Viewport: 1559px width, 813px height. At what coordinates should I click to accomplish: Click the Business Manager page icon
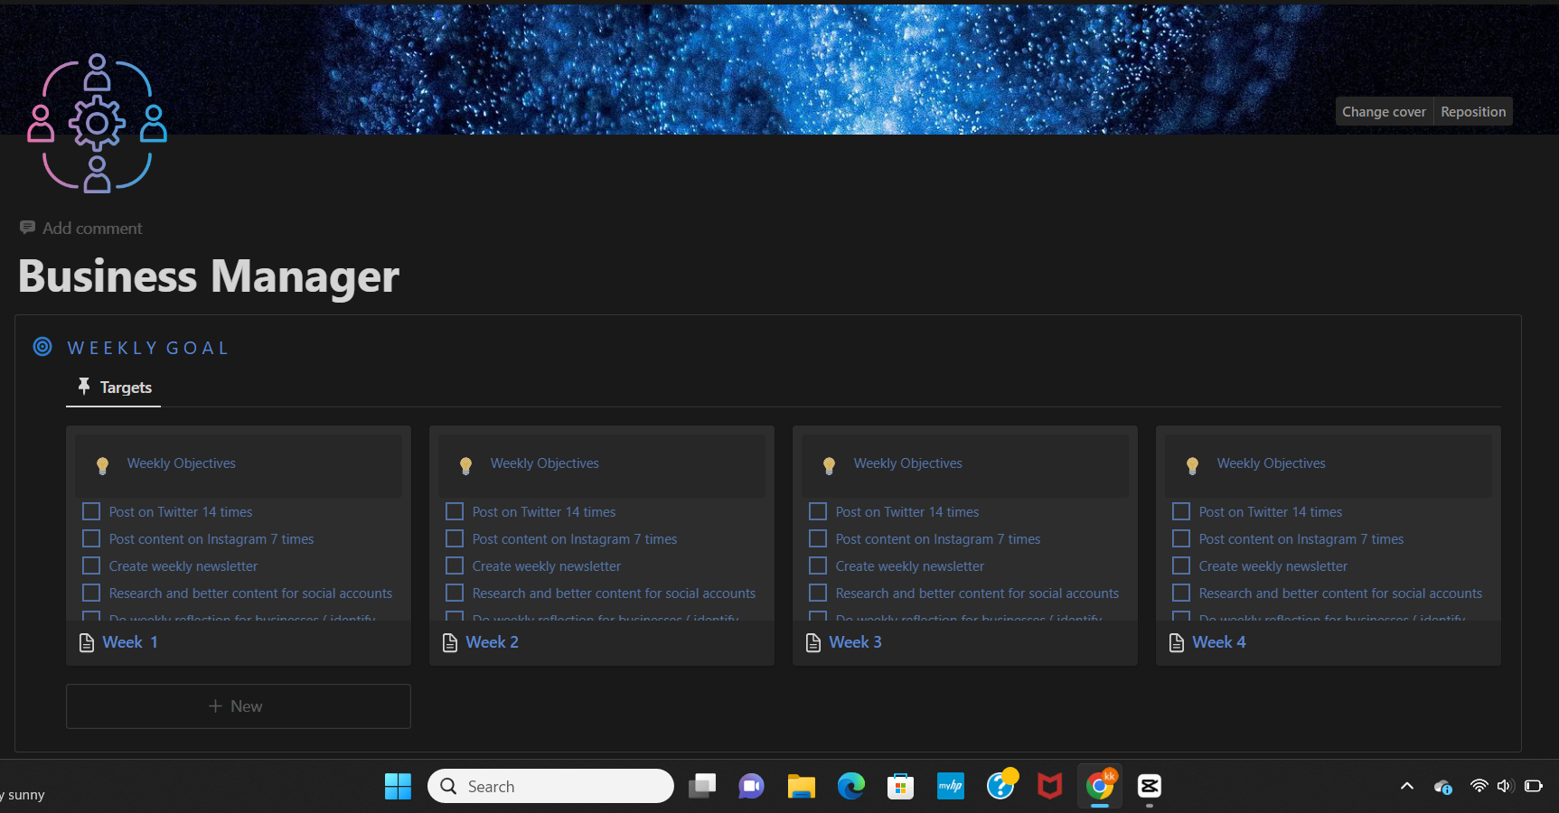[x=97, y=123]
